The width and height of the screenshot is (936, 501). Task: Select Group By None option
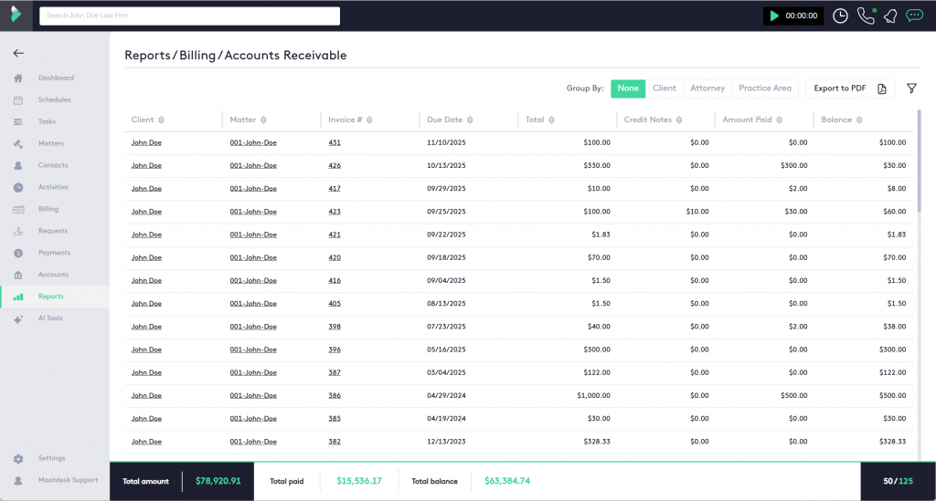pos(628,89)
